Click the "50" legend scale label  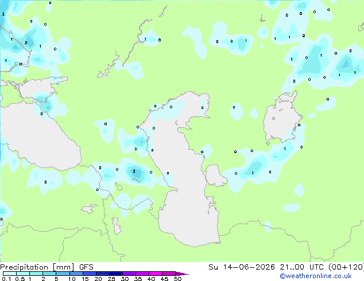177,279
